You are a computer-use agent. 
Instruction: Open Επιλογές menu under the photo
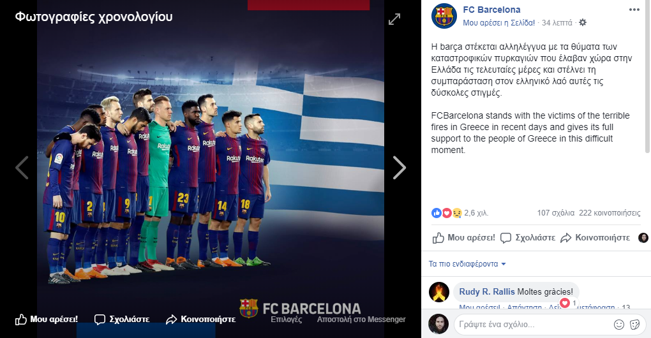pos(286,320)
